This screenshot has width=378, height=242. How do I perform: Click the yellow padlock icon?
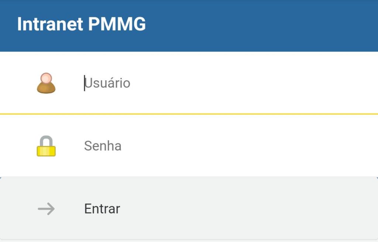click(x=46, y=146)
